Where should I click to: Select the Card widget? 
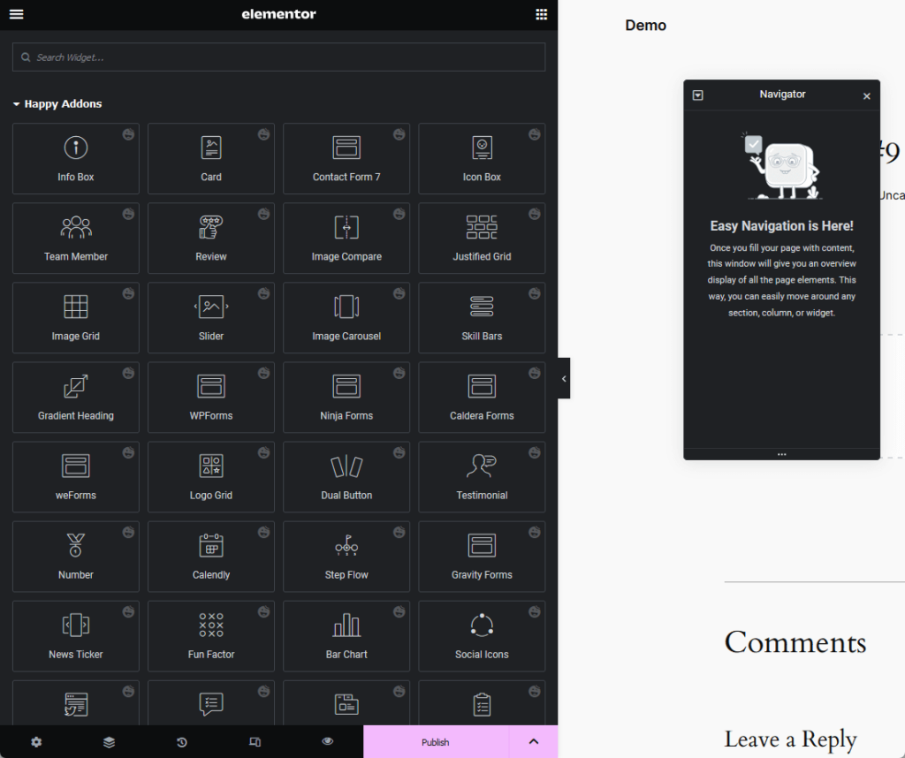[211, 159]
